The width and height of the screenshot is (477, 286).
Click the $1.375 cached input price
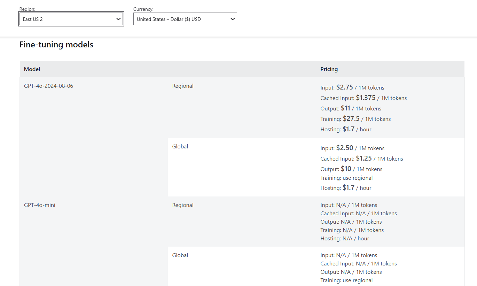click(x=366, y=98)
